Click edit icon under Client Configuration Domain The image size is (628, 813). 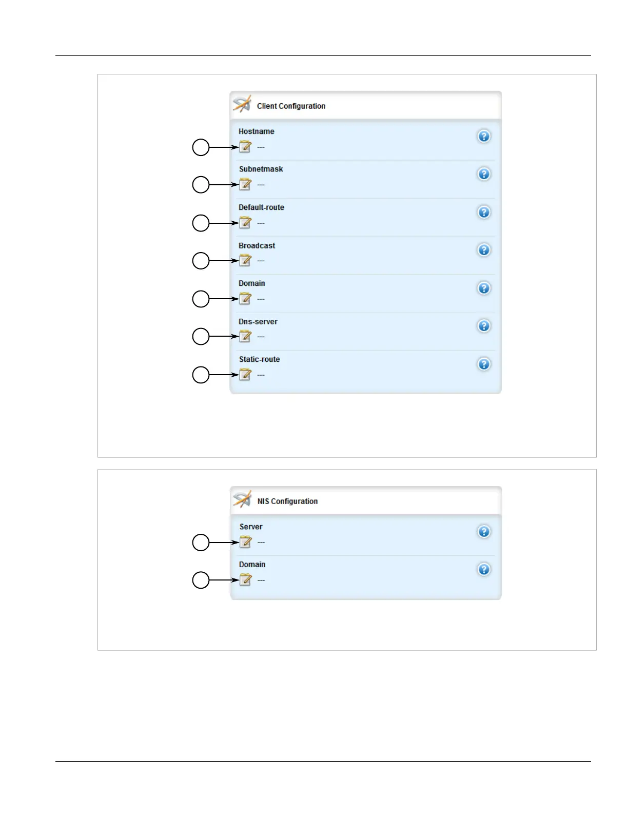click(245, 299)
